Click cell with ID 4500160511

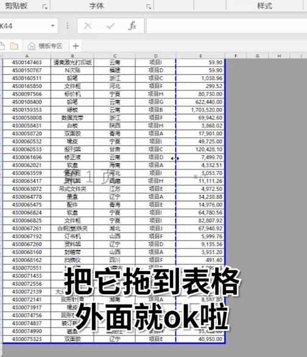tap(27, 79)
